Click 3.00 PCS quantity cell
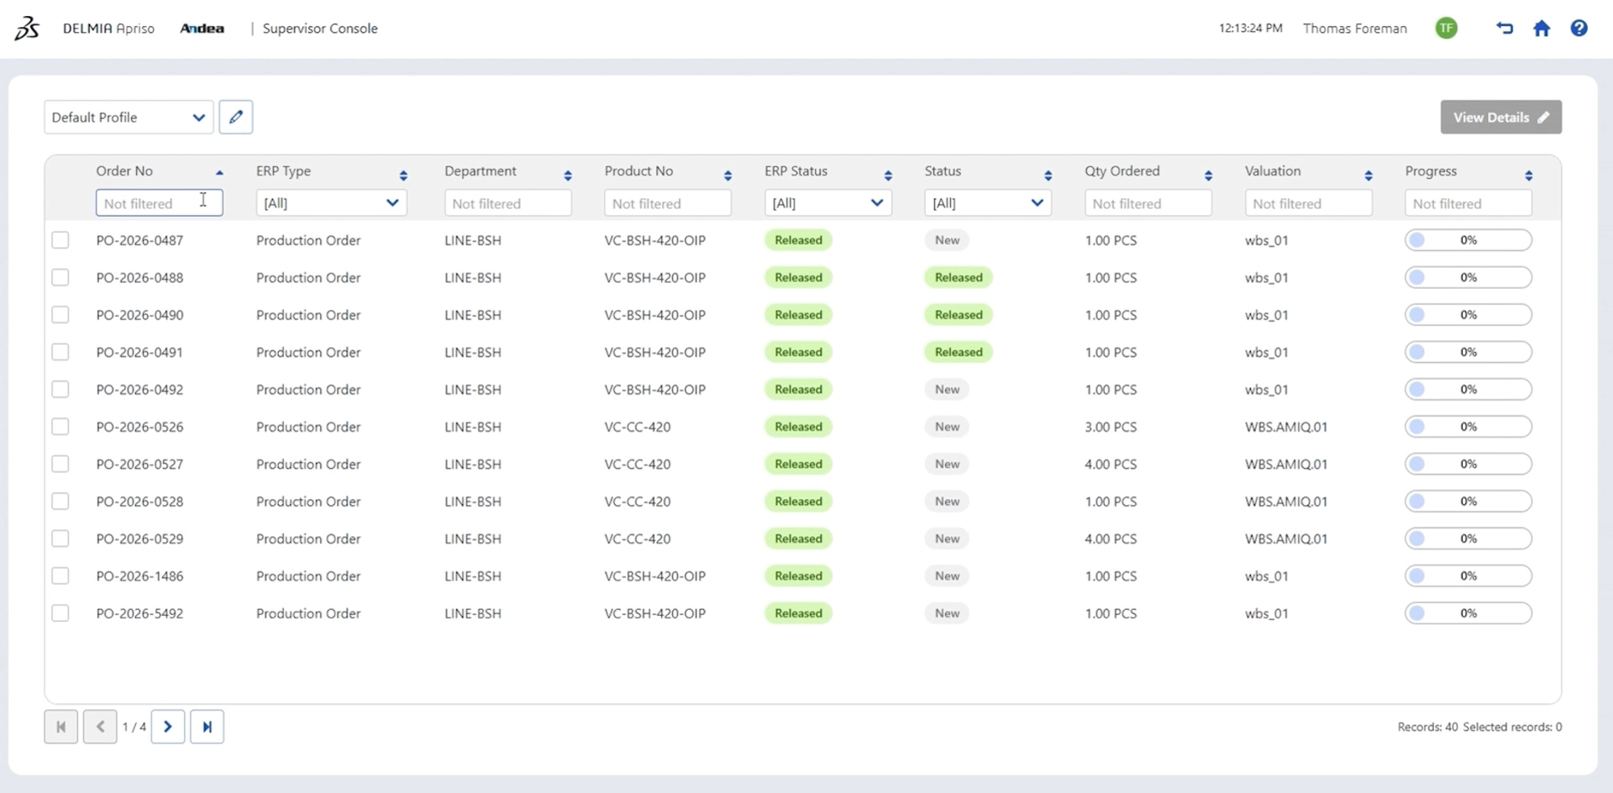This screenshot has height=793, width=1613. coord(1111,427)
